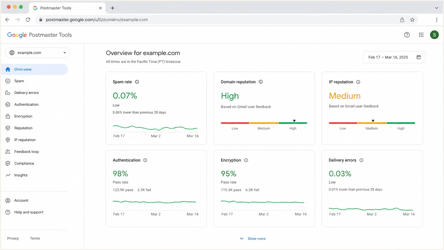The image size is (444, 250).
Task: Open the Feb 17 – Mar 16, 2025 date picker
Action: pos(394,57)
